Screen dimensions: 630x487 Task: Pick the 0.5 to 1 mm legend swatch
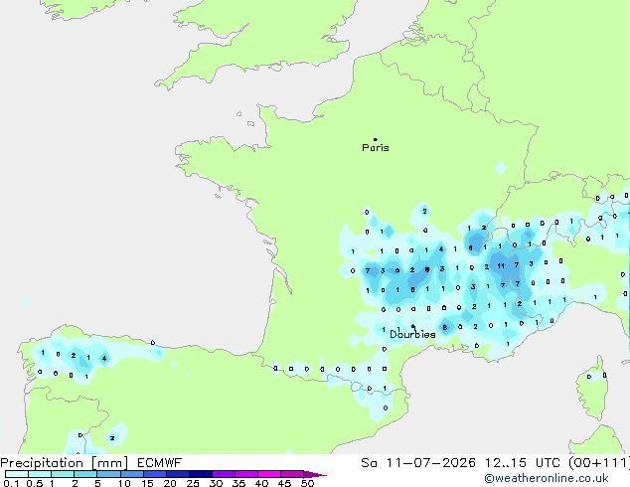tap(40, 474)
